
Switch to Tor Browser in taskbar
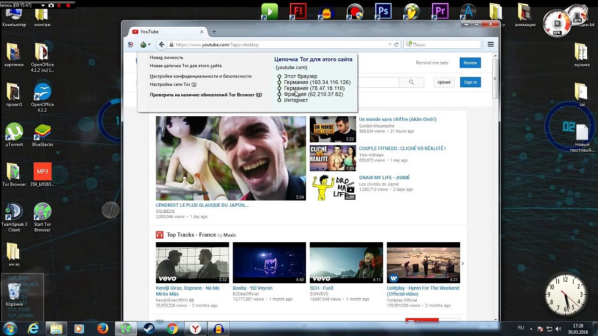126,329
